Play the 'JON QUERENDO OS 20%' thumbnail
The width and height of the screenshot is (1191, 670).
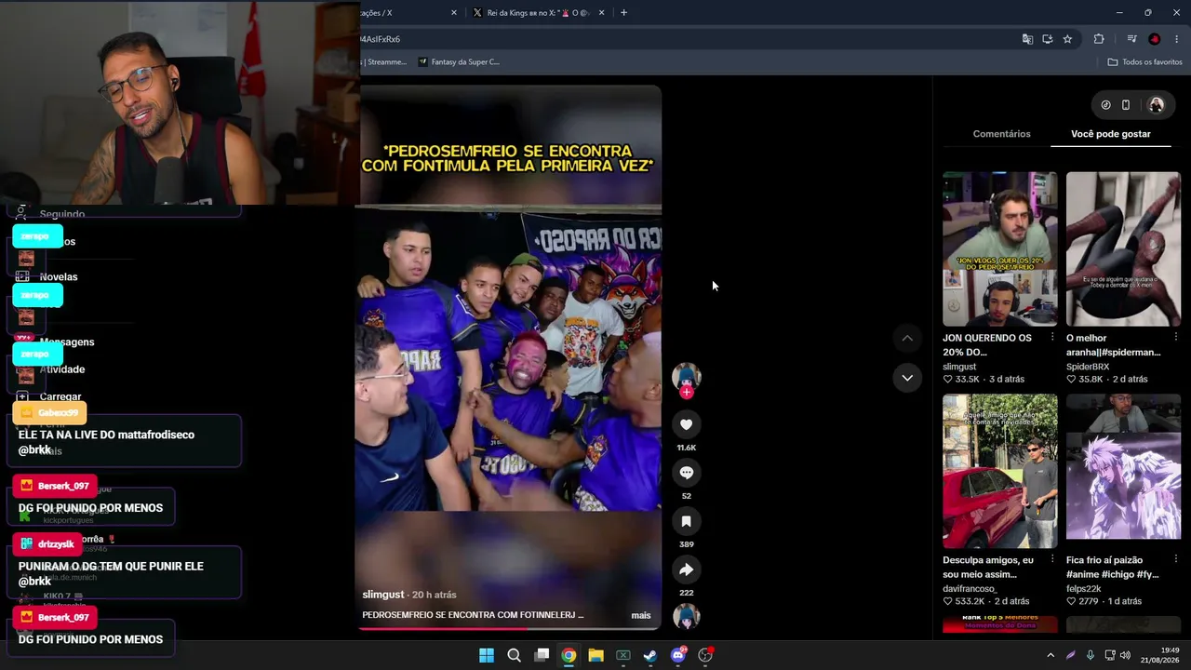1000,248
